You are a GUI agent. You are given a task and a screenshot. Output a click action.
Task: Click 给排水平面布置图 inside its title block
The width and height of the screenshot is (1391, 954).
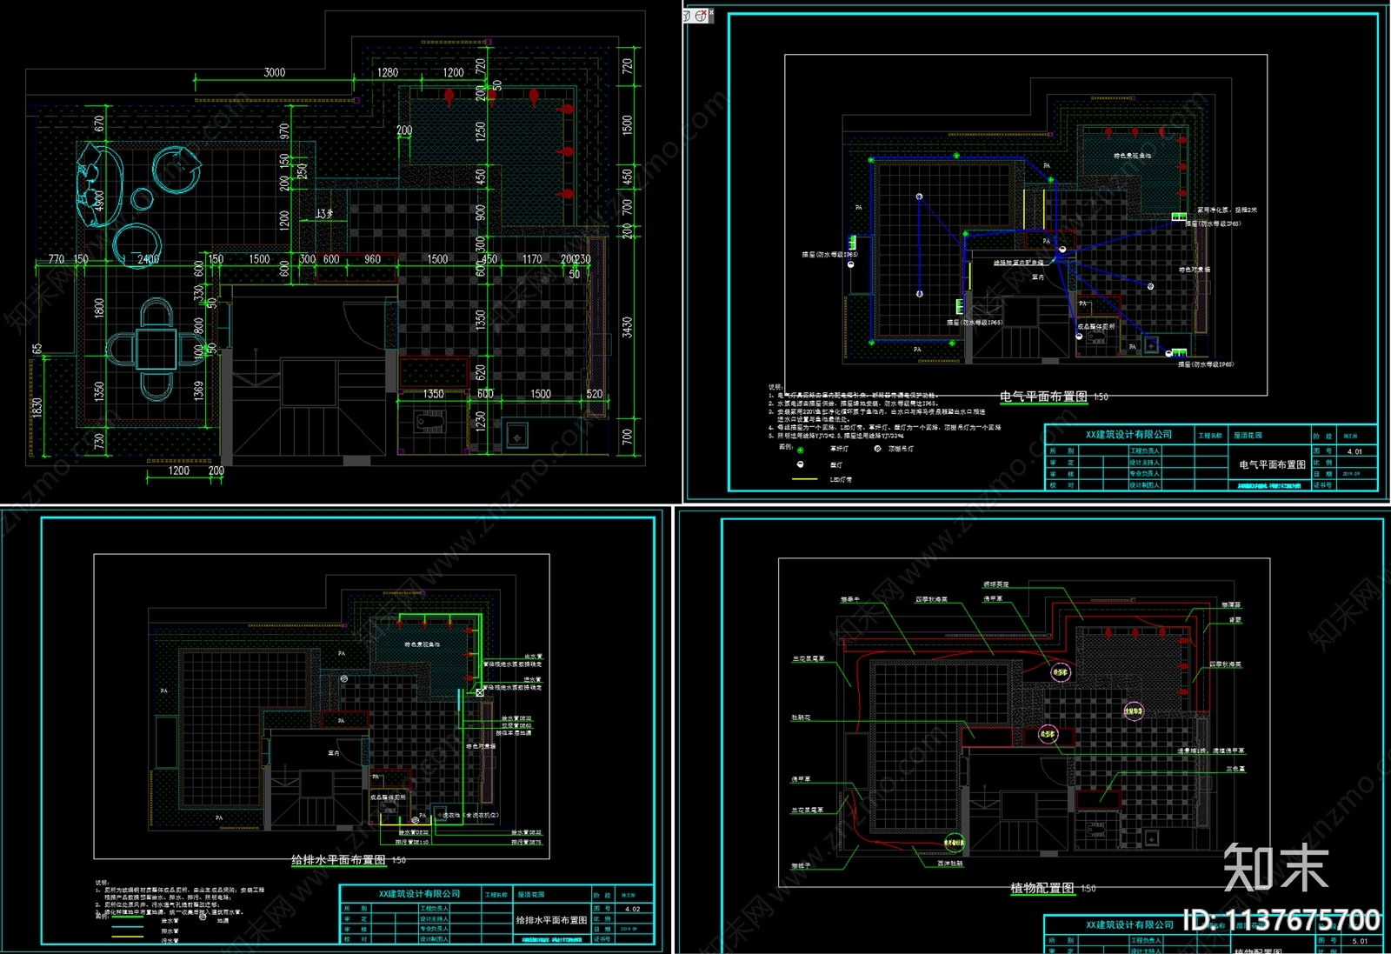pos(552,920)
